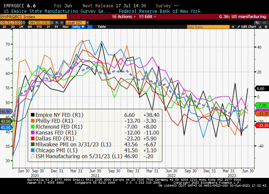Click the -13.70 orange axis value tag
This screenshot has height=194, width=269.
[262, 113]
